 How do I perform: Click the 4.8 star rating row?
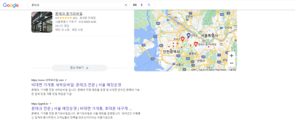click(75, 18)
